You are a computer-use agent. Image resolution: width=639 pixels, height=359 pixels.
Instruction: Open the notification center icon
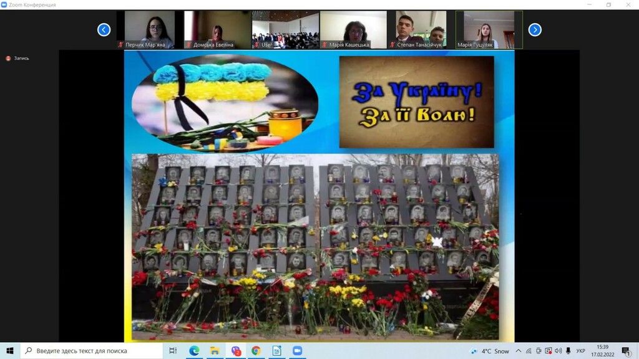[626, 351]
